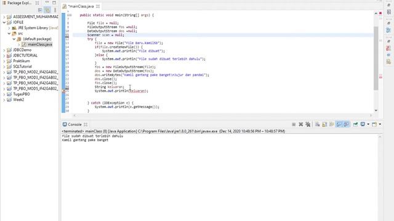Click Remove Launch (single X) in Console
The image size is (394, 221).
[x=301, y=124]
